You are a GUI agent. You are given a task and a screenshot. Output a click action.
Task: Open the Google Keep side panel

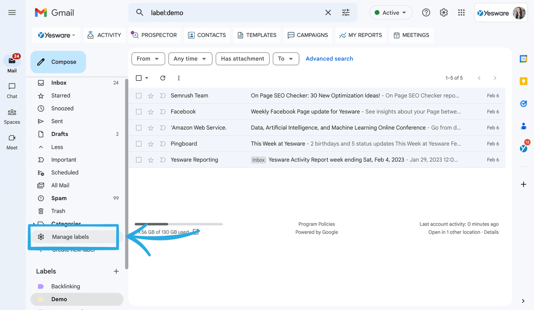click(x=523, y=81)
